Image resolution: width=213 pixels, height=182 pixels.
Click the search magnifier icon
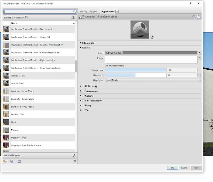(x=74, y=12)
